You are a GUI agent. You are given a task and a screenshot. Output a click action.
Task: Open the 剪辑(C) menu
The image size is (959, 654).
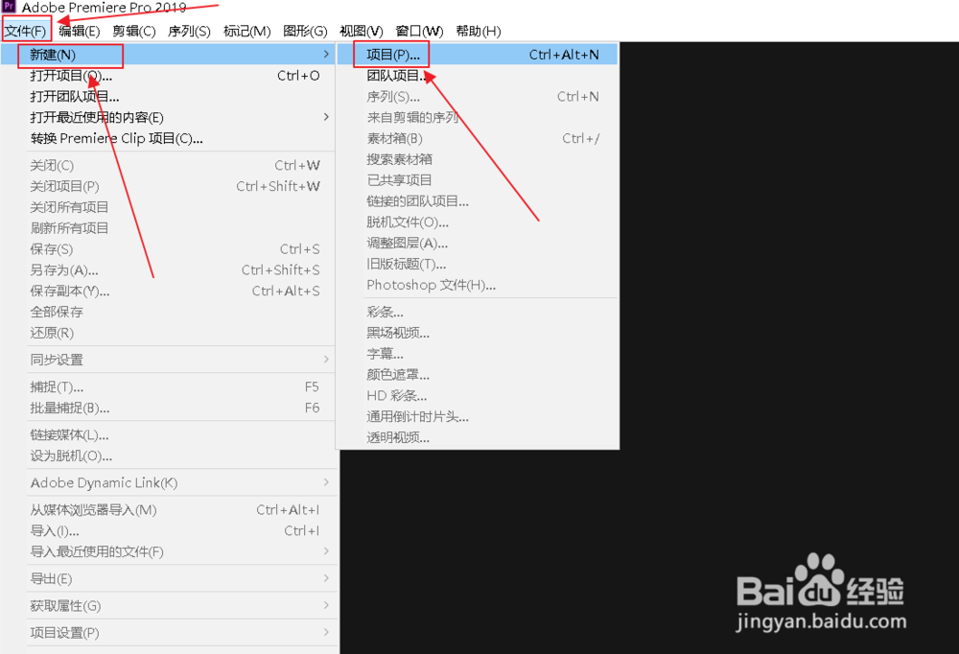(x=134, y=30)
